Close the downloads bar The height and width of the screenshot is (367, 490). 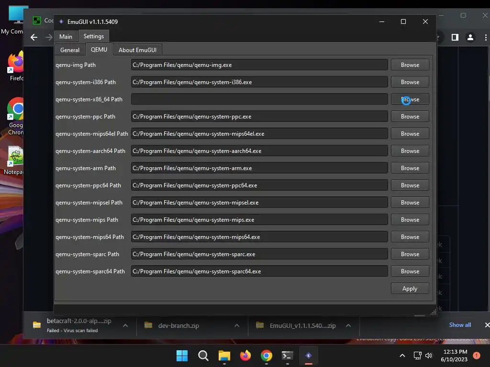[x=487, y=325]
